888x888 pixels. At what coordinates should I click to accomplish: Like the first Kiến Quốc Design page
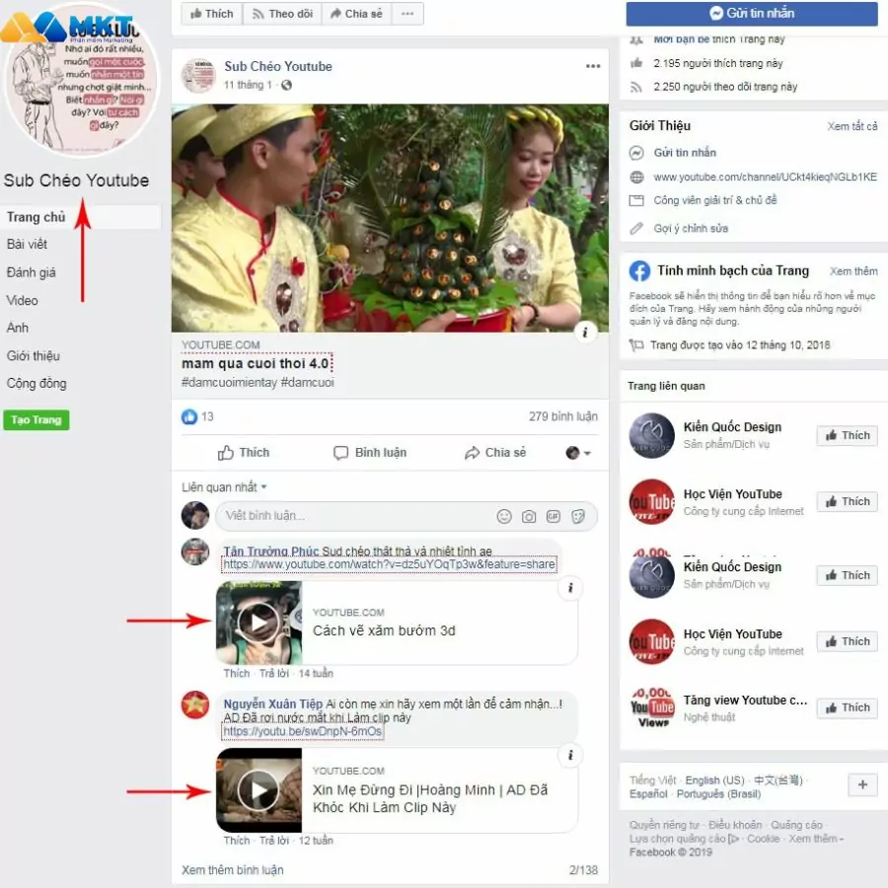(848, 435)
